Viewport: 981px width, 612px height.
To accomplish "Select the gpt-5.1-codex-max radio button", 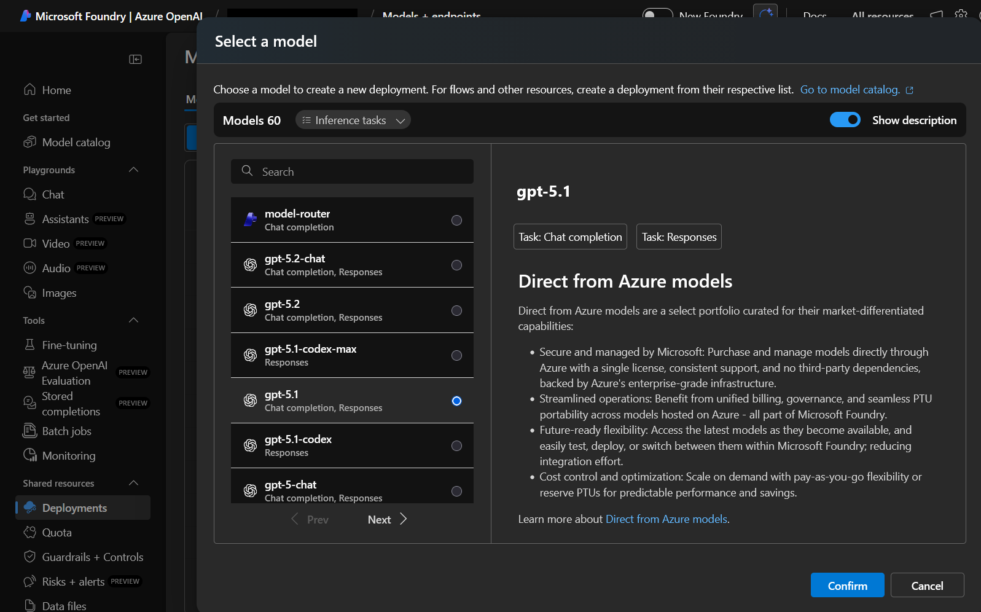I will [456, 355].
